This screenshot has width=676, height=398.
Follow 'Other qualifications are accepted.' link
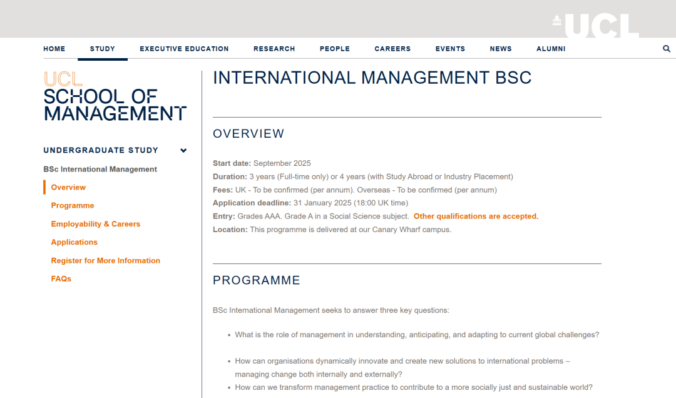click(x=476, y=216)
